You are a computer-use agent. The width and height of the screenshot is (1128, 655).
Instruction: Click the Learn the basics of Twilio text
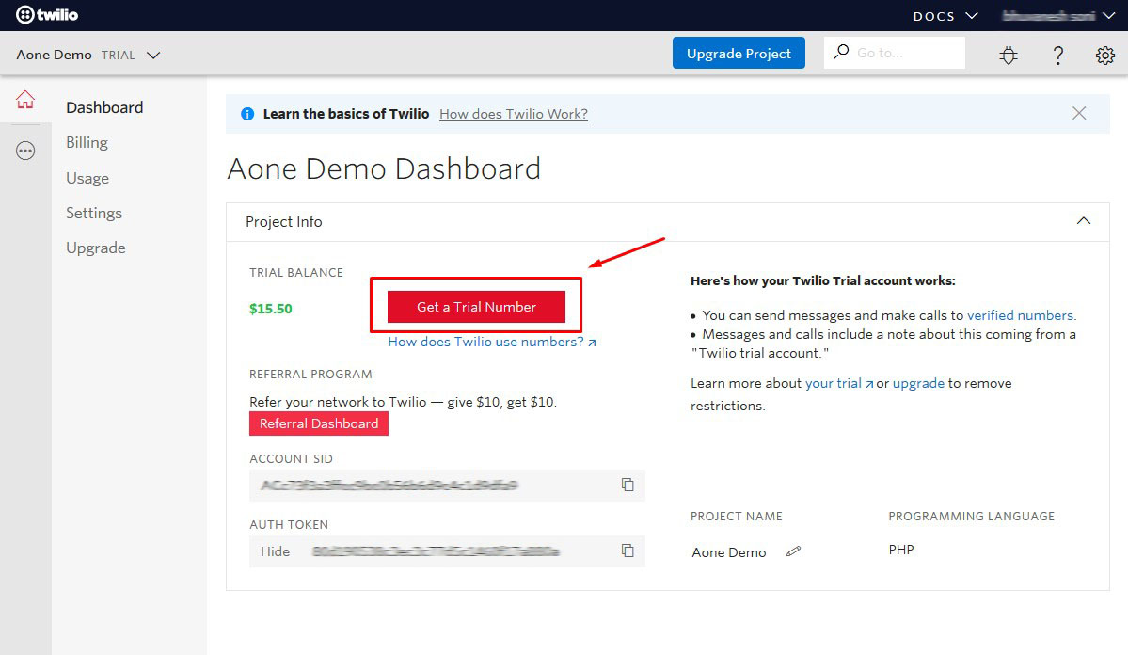(x=346, y=114)
